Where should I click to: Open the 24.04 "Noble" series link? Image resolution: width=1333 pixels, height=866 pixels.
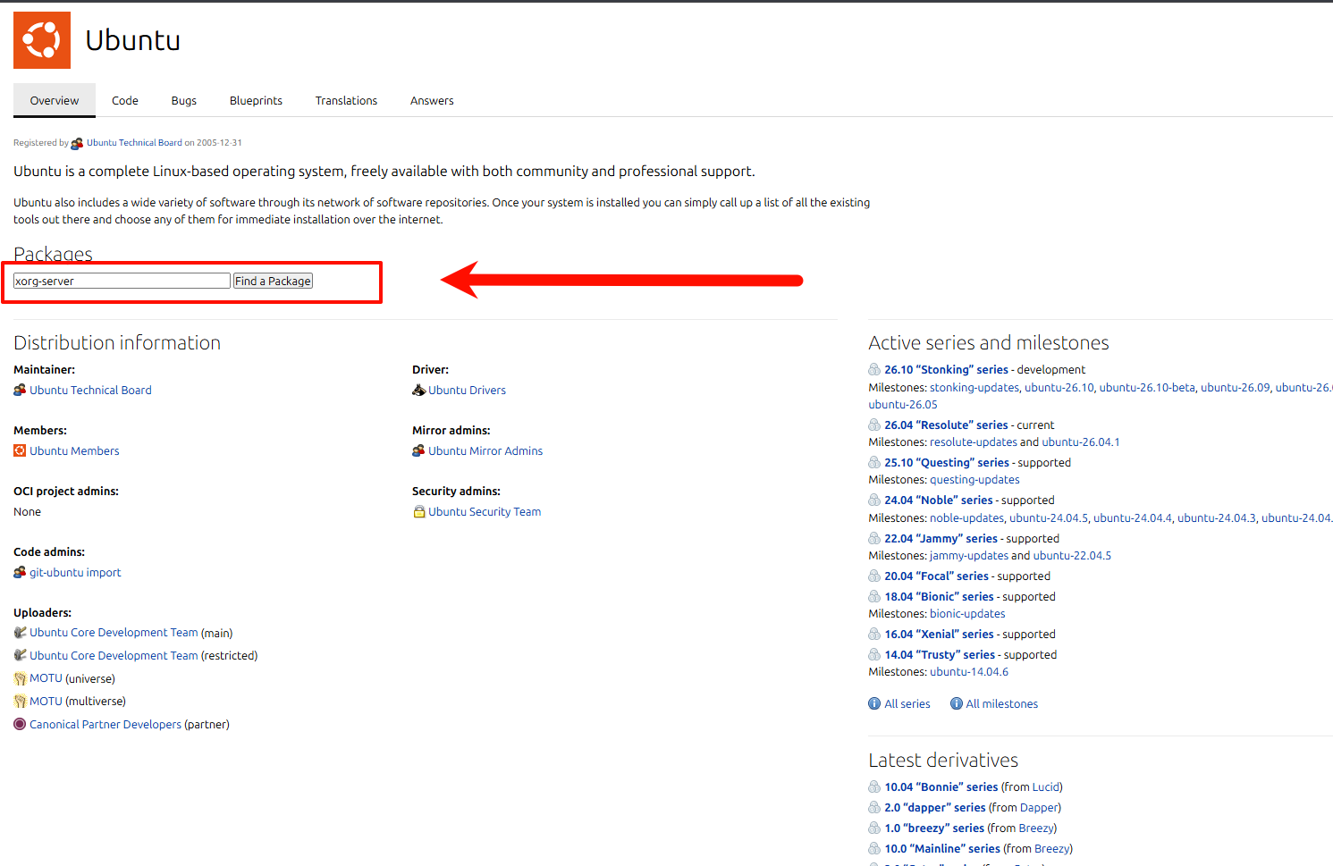[x=939, y=500]
